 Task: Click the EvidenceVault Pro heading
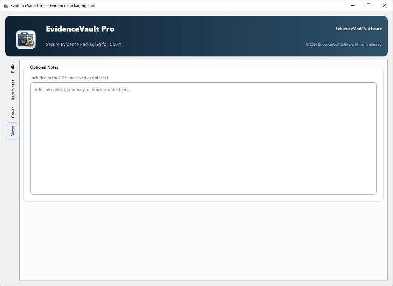click(80, 29)
